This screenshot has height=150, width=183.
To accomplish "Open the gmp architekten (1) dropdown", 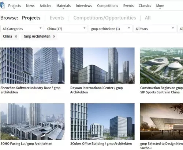I will point(111,29).
